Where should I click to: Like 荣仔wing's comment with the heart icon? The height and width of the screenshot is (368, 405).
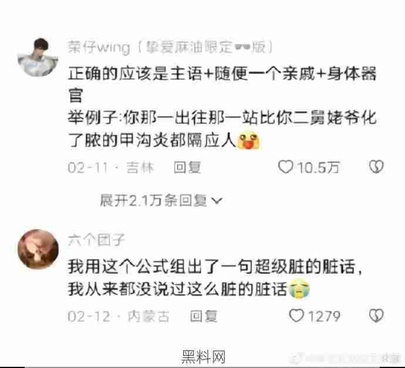click(285, 167)
